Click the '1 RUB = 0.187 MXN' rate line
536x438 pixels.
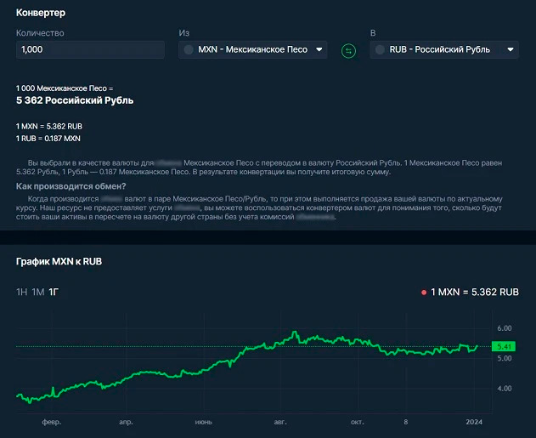pyautogui.click(x=48, y=138)
